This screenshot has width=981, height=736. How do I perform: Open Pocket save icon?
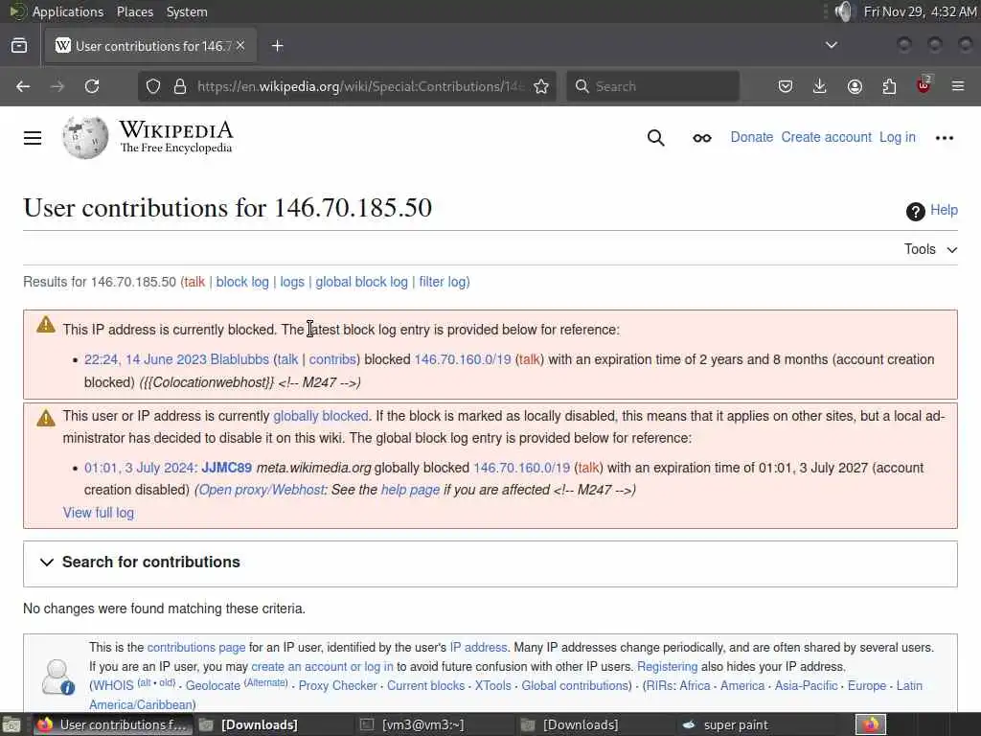[786, 86]
